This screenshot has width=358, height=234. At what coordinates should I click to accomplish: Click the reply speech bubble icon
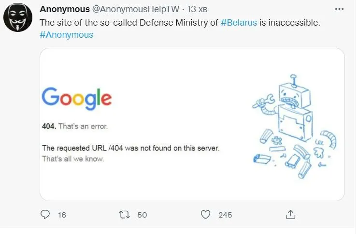click(x=45, y=214)
